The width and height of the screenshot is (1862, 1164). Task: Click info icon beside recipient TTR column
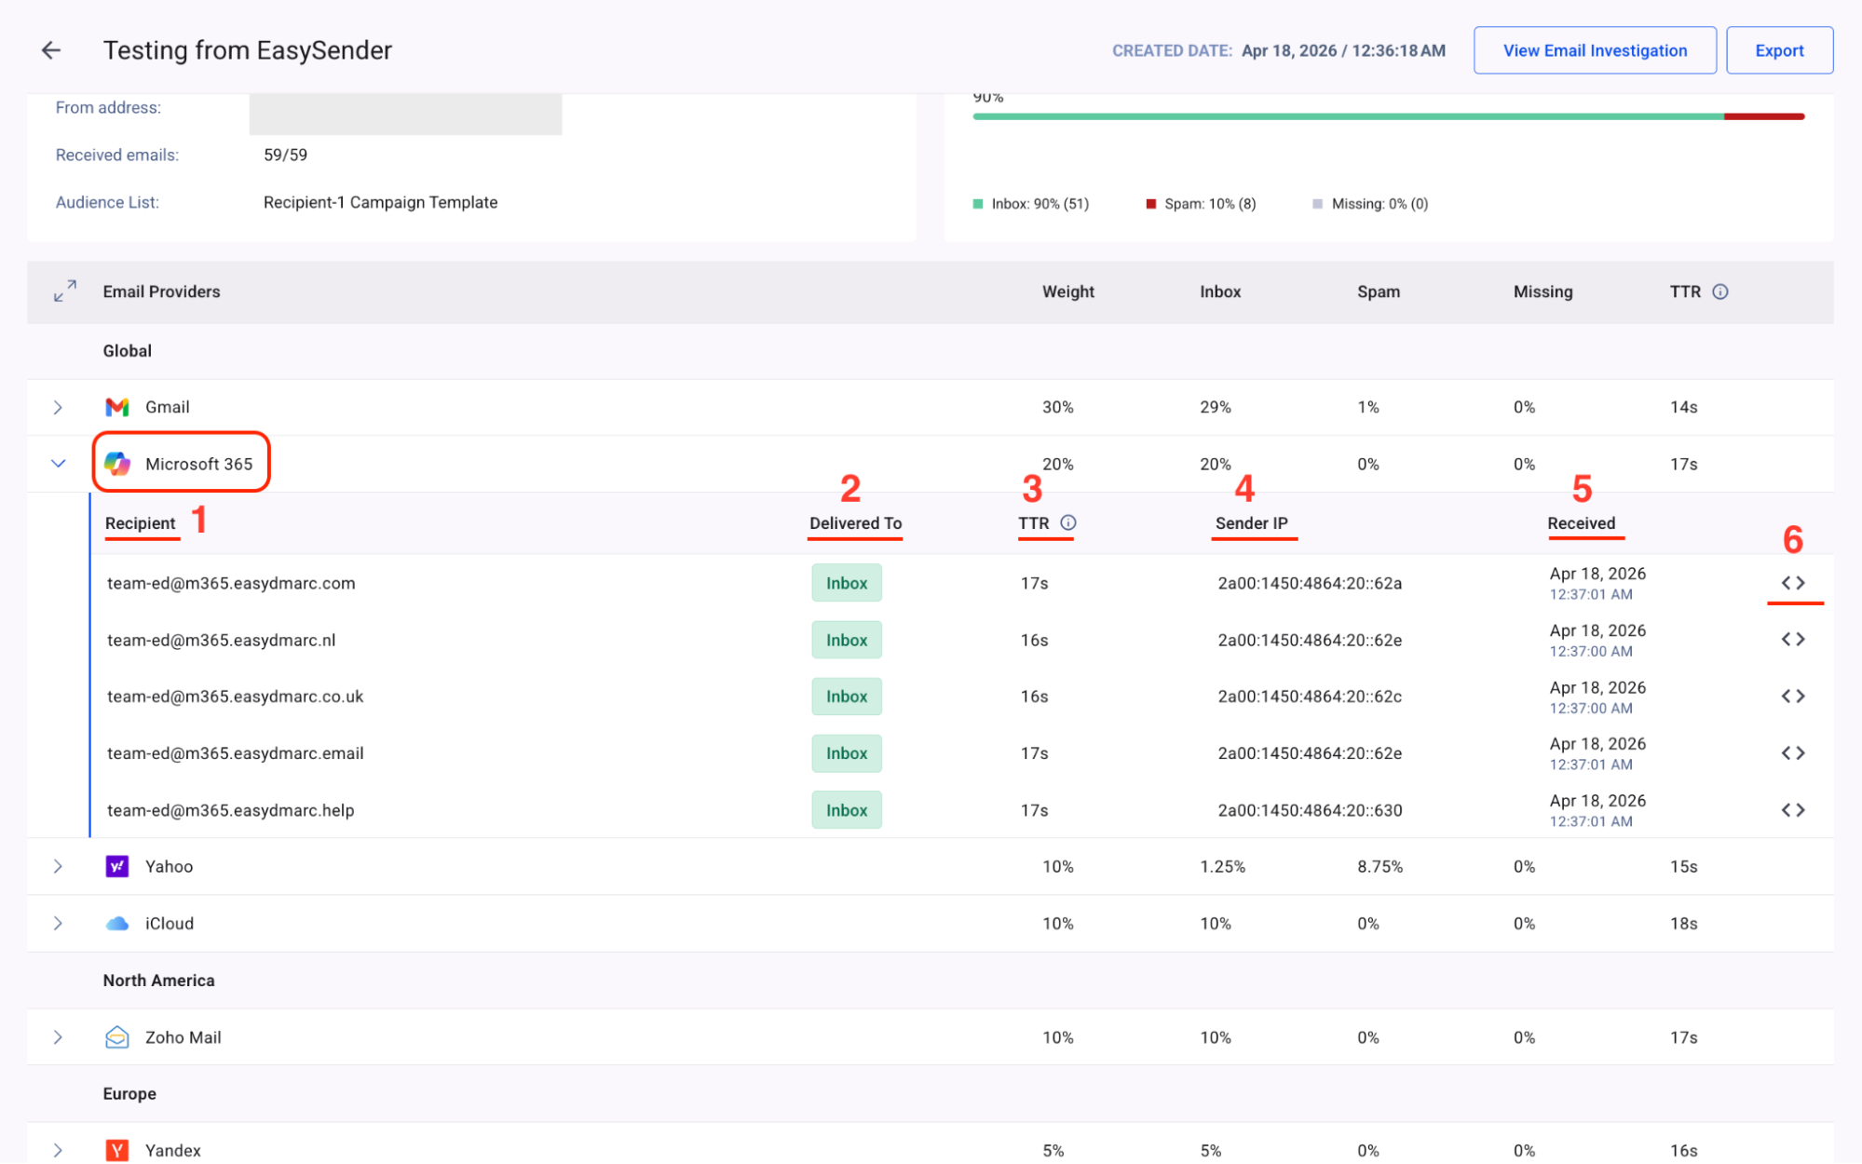click(1068, 523)
